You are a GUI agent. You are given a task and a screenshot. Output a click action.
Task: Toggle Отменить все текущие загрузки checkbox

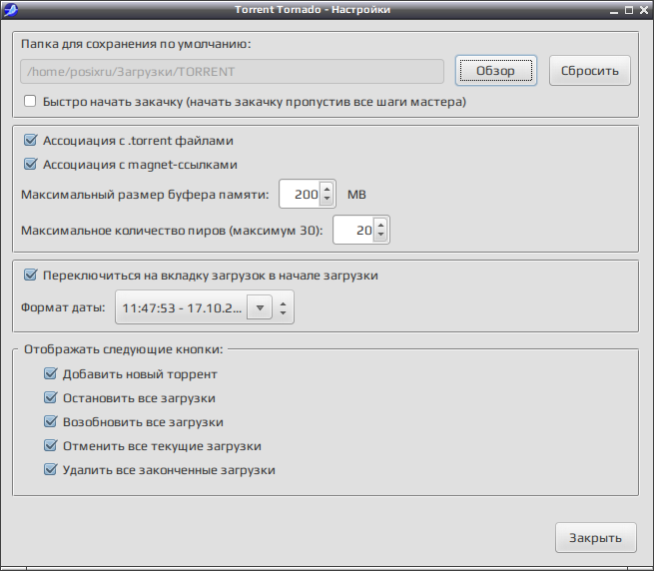click(x=50, y=445)
